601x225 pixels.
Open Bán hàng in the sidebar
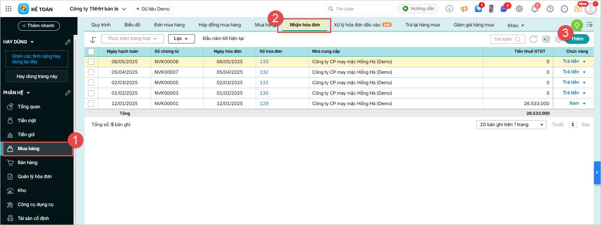(28, 163)
